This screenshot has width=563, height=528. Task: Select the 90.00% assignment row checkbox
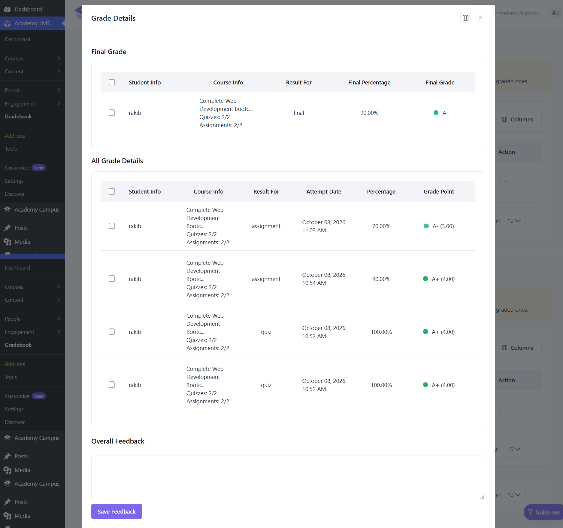pos(112,279)
